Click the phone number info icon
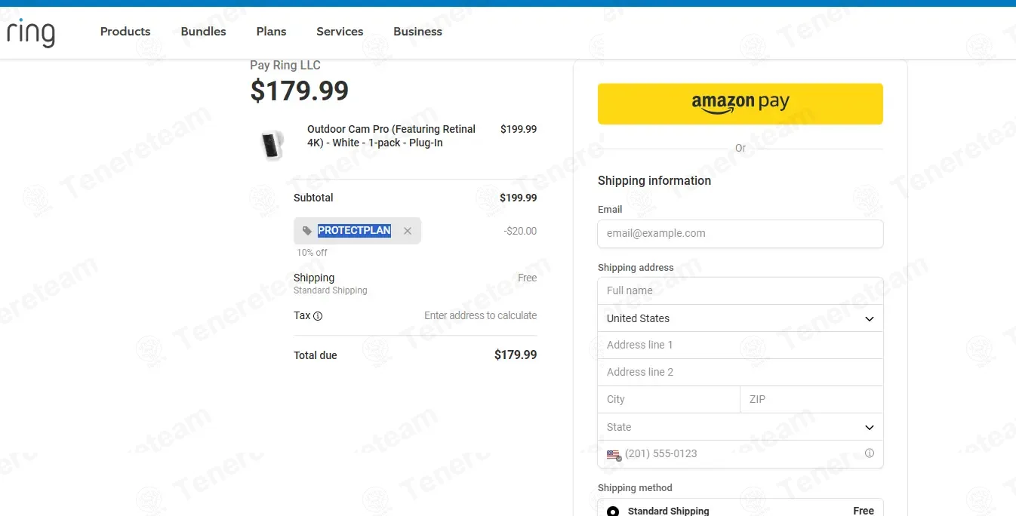 (870, 453)
